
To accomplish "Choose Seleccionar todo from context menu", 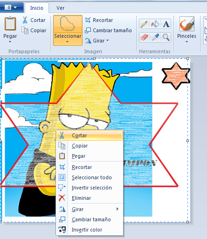I will pos(90,177).
